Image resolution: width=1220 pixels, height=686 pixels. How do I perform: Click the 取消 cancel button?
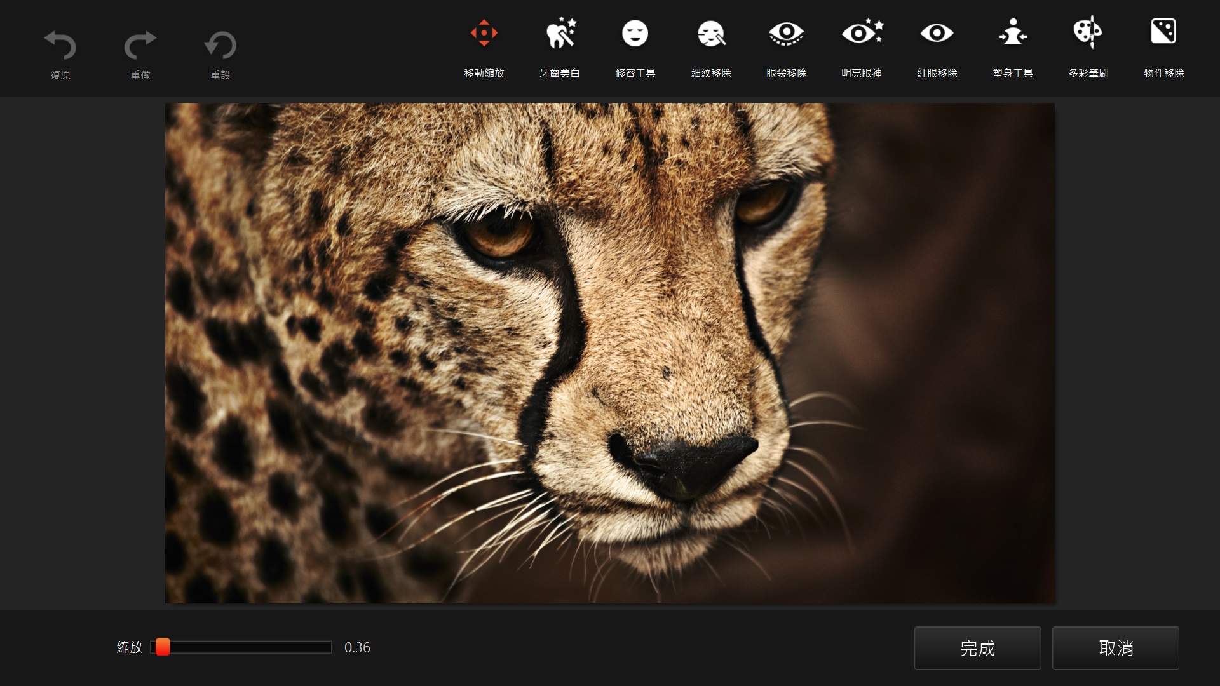[1116, 648]
